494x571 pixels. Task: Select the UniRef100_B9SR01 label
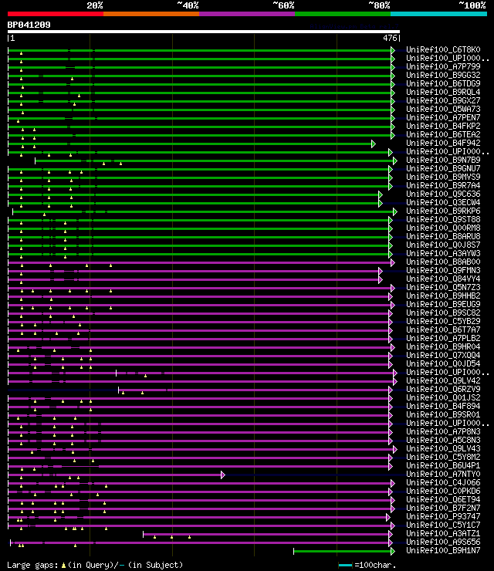pos(443,415)
